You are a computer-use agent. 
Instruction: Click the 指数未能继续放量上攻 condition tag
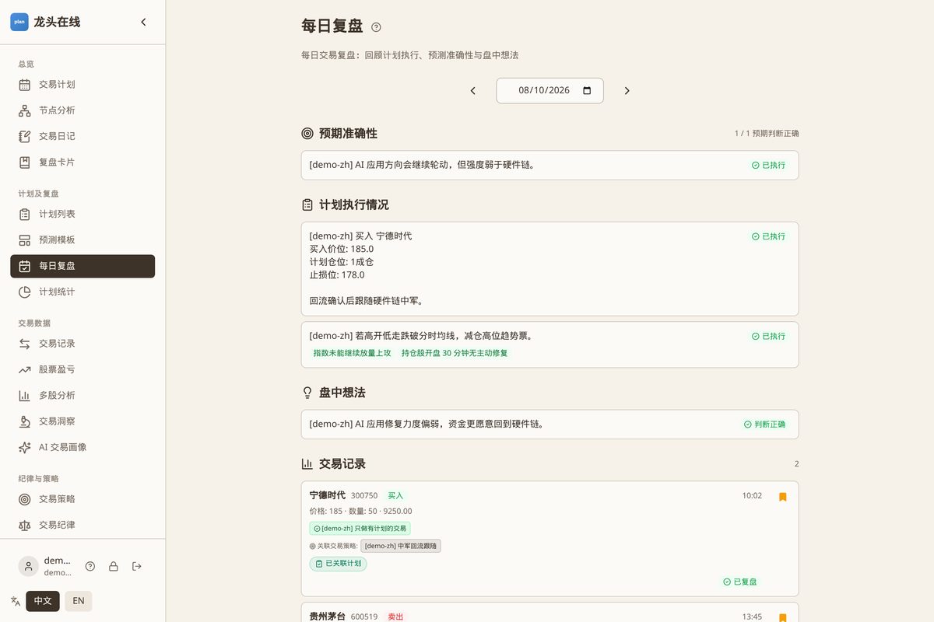click(x=353, y=353)
